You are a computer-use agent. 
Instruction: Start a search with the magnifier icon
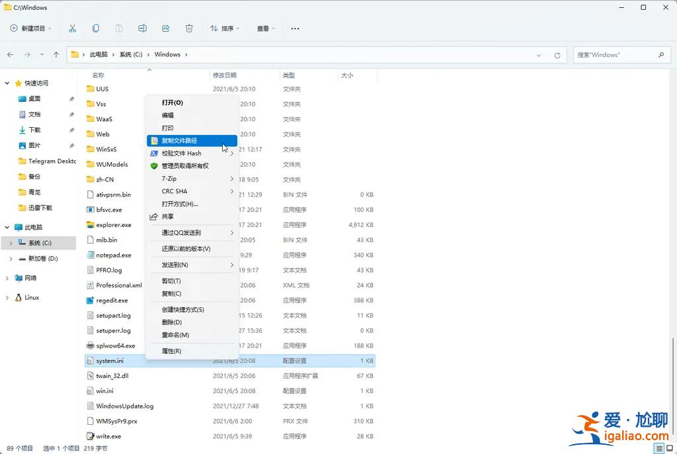(x=662, y=54)
